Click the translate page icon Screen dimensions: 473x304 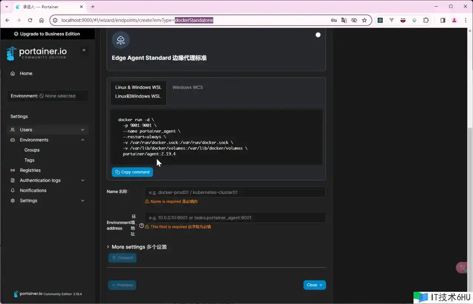click(x=344, y=20)
